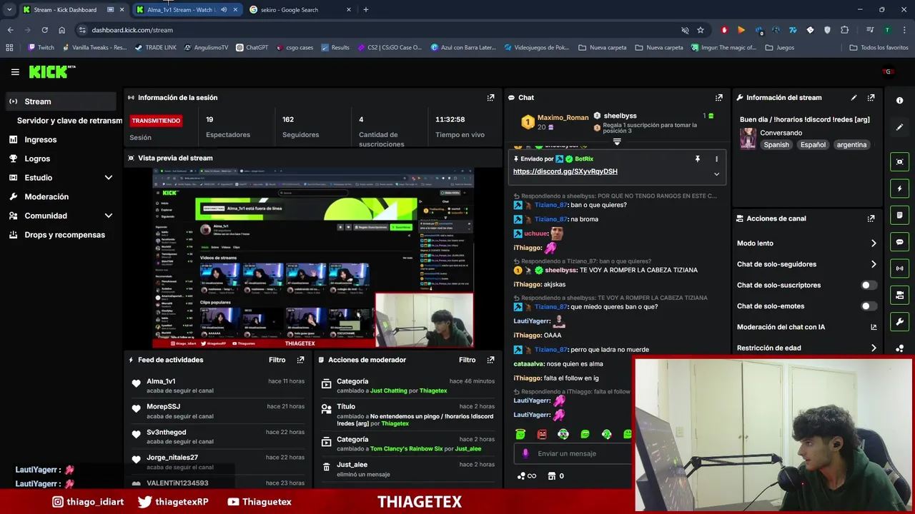Select the red angry emote
The image size is (915, 514).
click(542, 434)
